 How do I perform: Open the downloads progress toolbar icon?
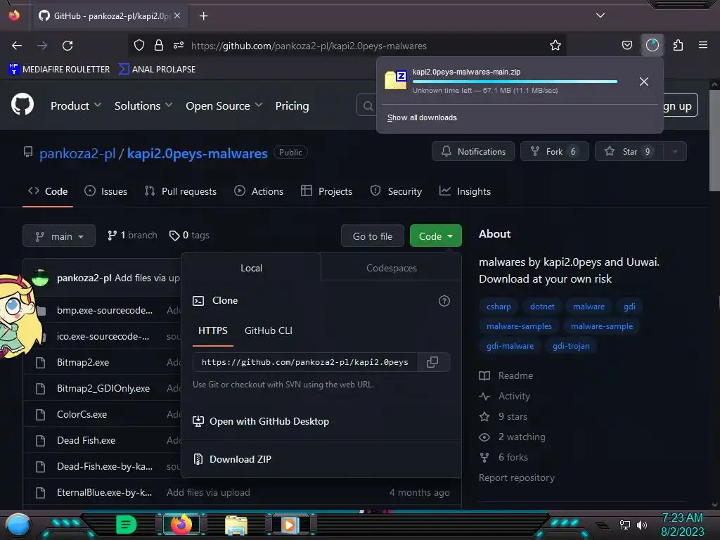[652, 45]
